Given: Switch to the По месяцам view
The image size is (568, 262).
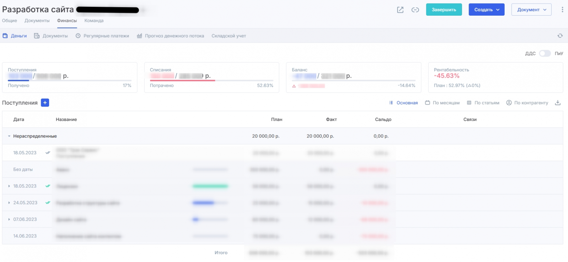Looking at the screenshot, I should point(442,103).
